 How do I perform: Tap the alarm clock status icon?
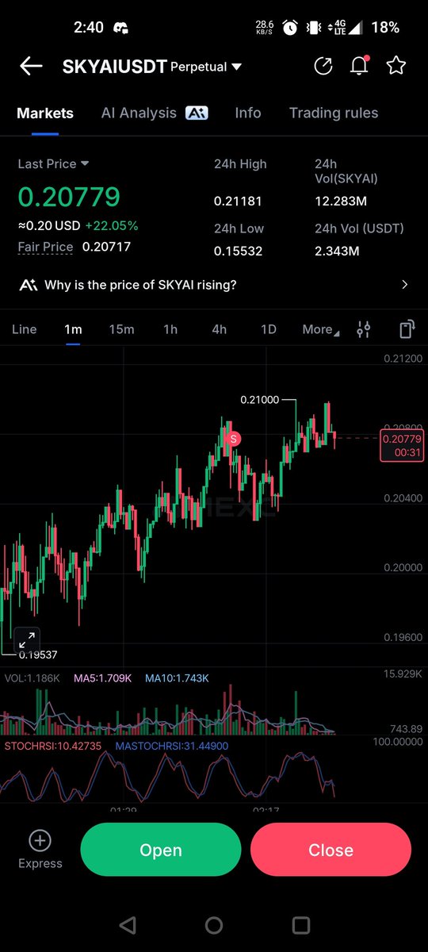tap(290, 28)
